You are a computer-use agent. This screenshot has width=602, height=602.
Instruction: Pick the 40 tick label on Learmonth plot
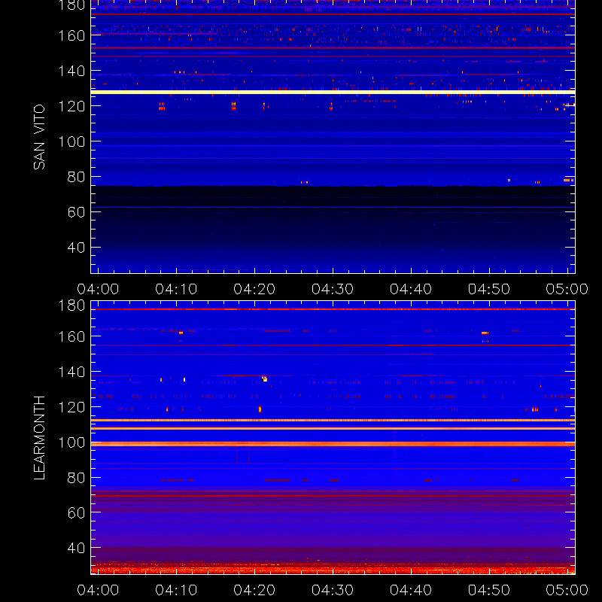pos(76,549)
